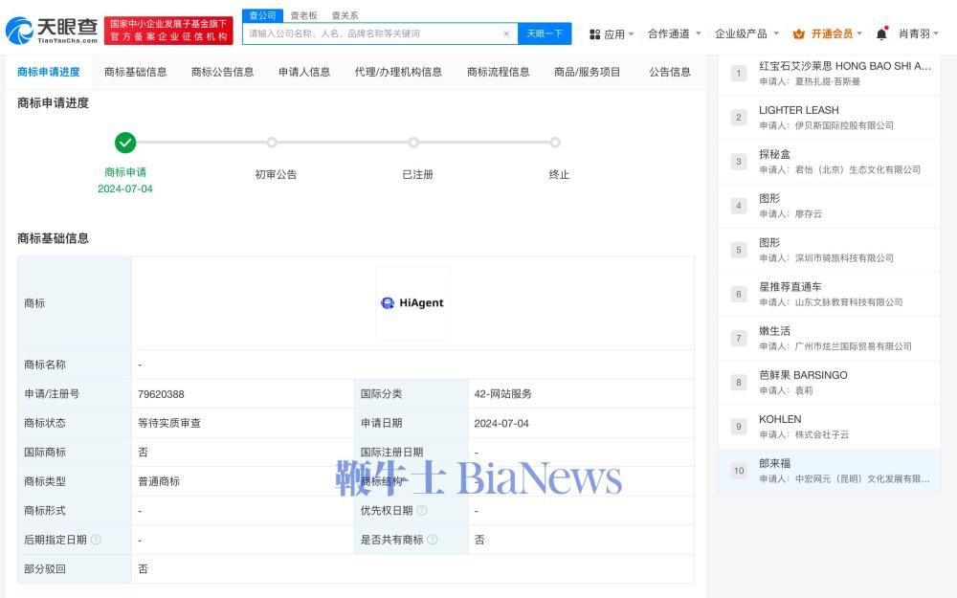Click the help icon beside 优先权日期

click(422, 510)
